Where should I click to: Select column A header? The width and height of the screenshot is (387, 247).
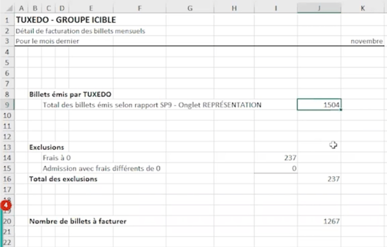tap(21, 8)
